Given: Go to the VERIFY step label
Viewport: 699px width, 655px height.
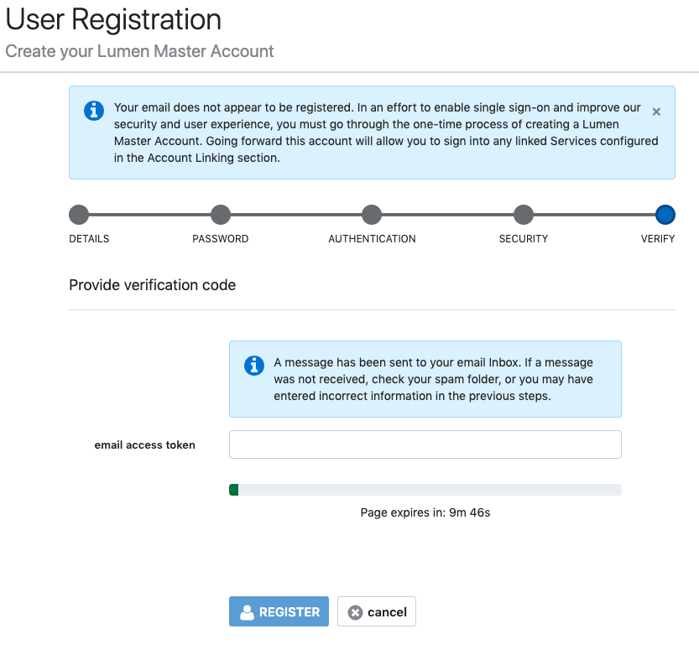Looking at the screenshot, I should (x=658, y=239).
